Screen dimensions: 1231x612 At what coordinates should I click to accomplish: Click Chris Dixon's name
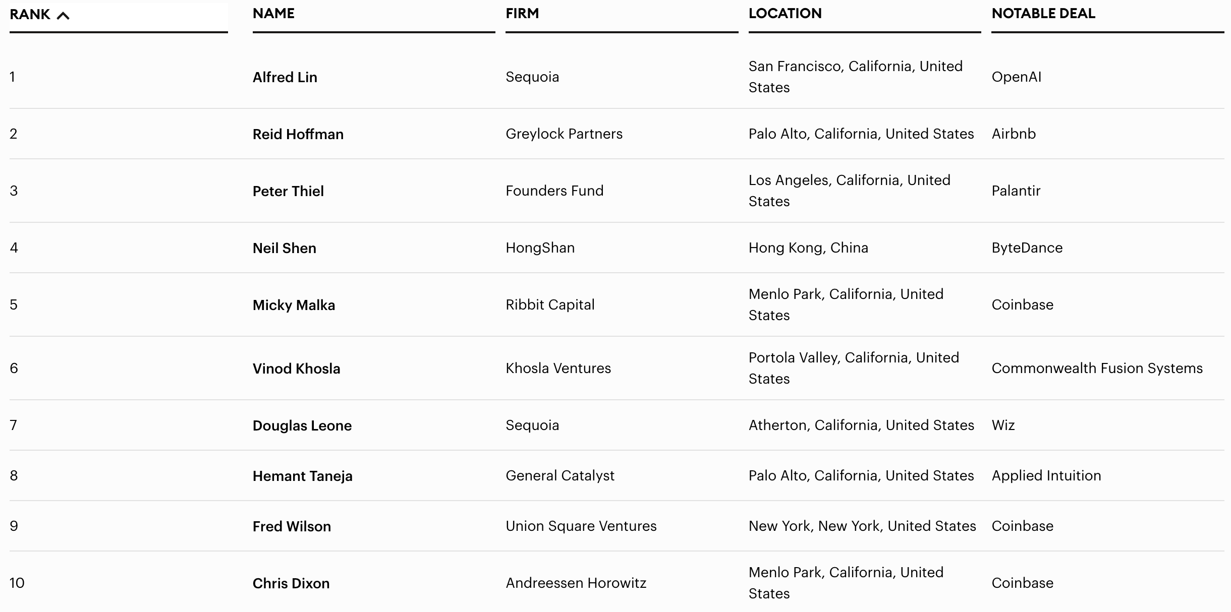coord(291,583)
